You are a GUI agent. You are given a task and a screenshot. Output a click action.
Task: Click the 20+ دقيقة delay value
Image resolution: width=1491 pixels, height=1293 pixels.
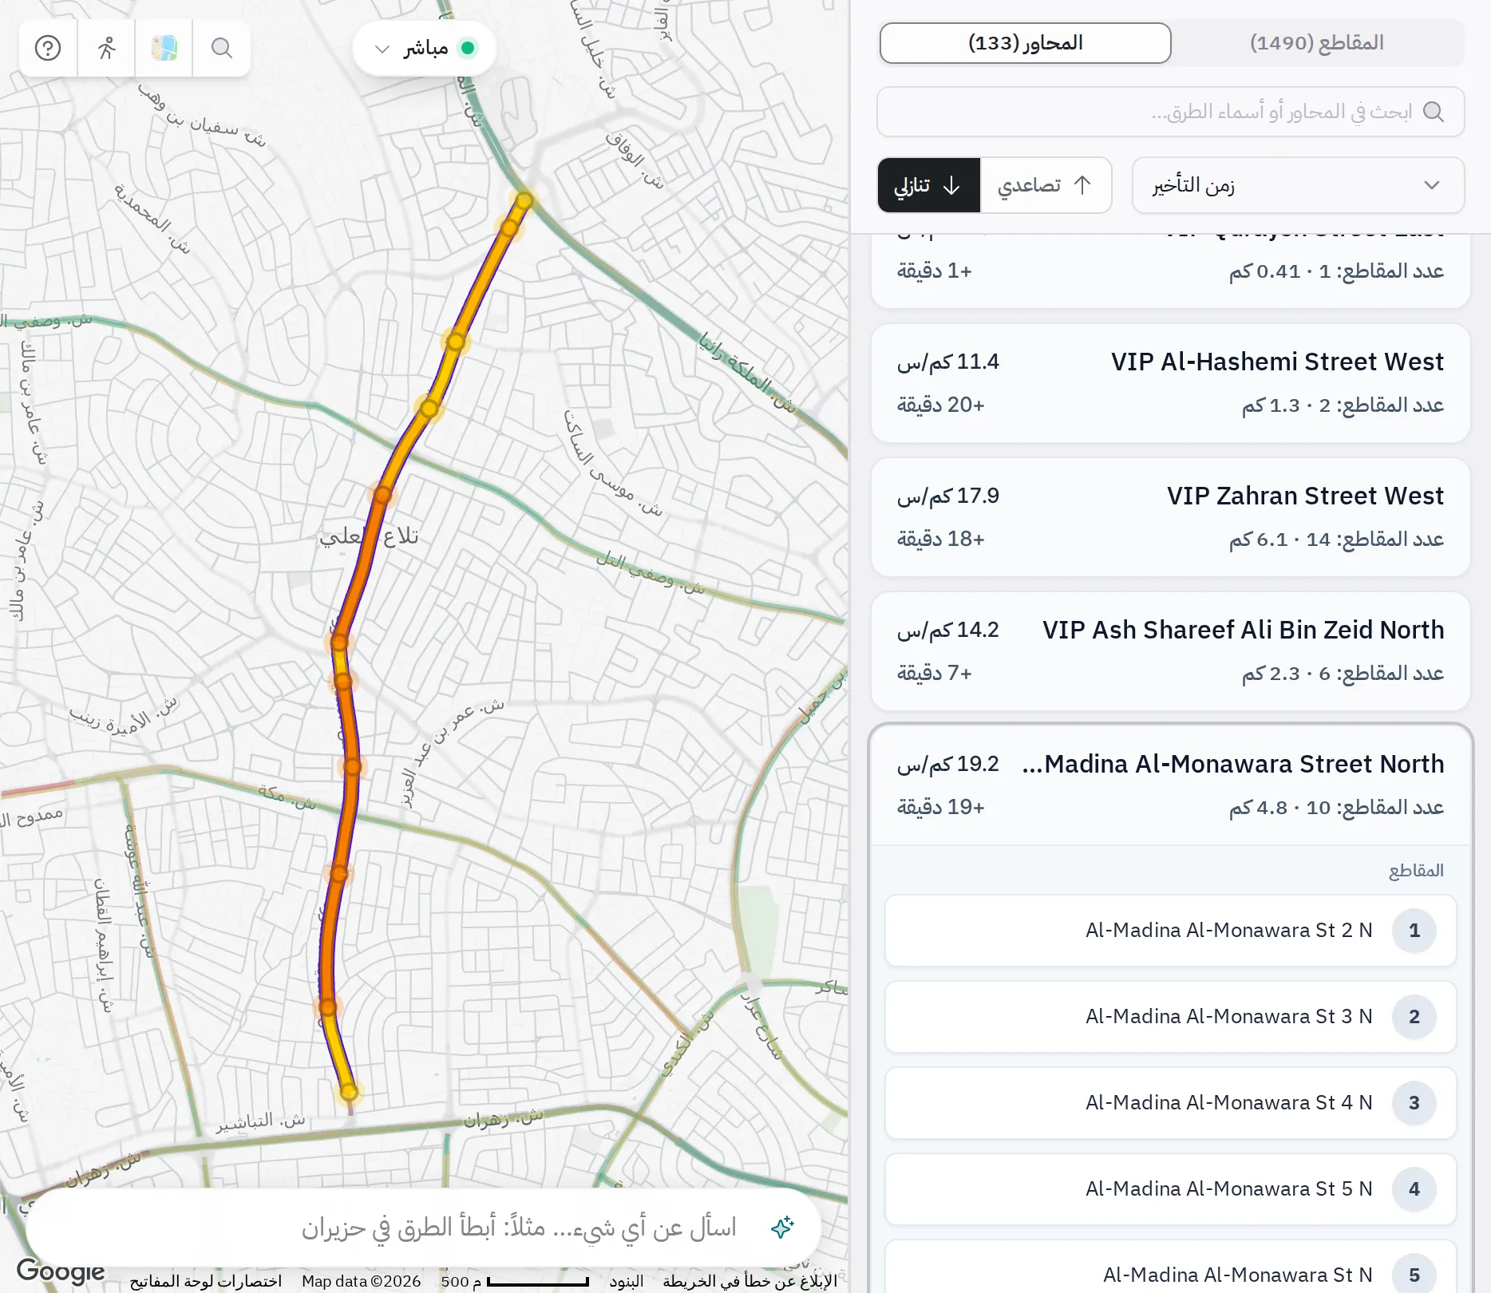click(940, 405)
